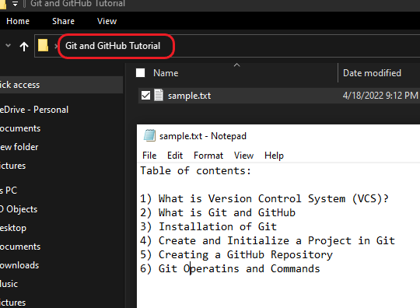Open the Home ribbon tab
This screenshot has height=308, width=420.
tap(18, 21)
